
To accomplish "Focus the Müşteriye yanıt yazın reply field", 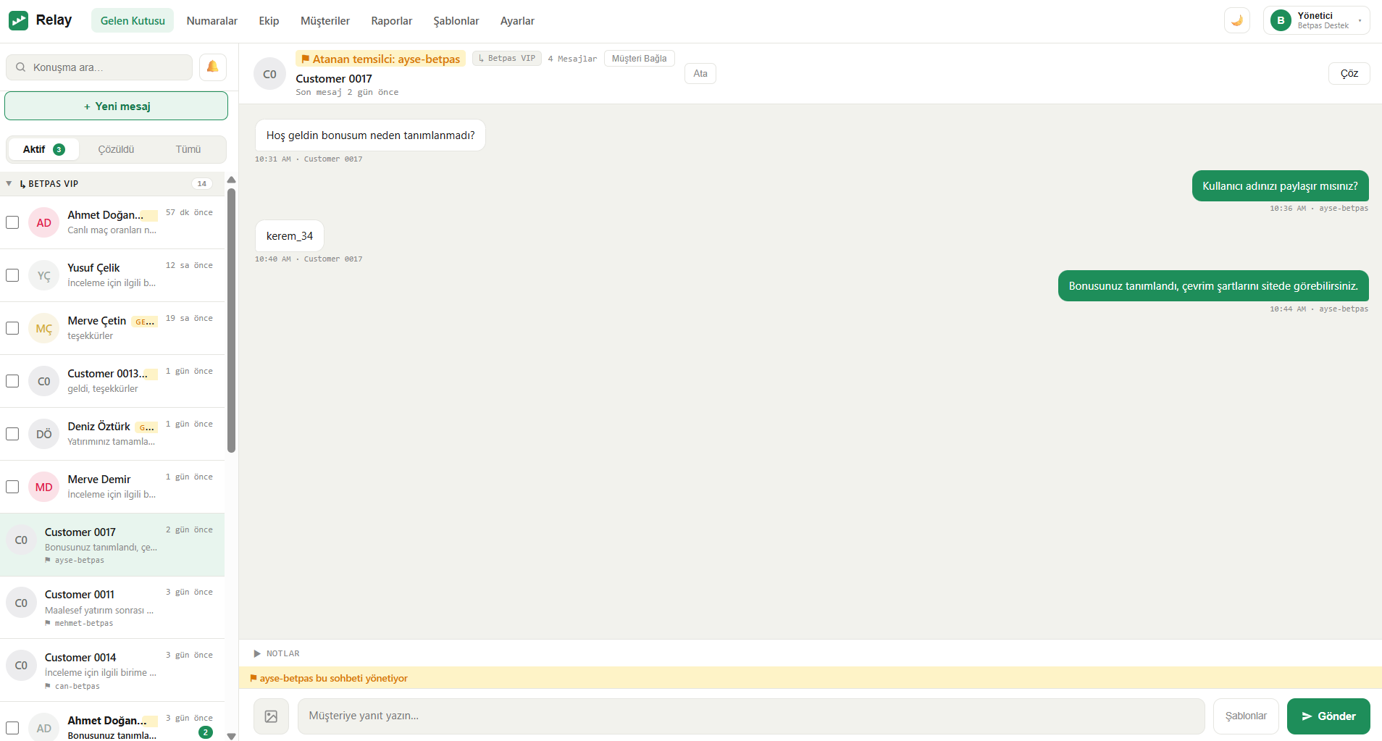I will [x=751, y=716].
